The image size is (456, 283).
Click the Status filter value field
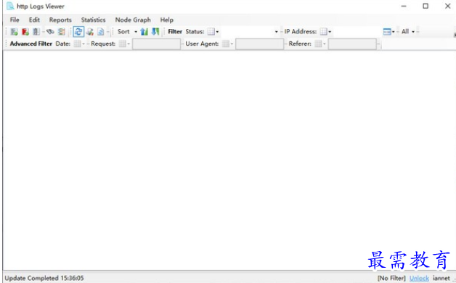click(x=248, y=31)
